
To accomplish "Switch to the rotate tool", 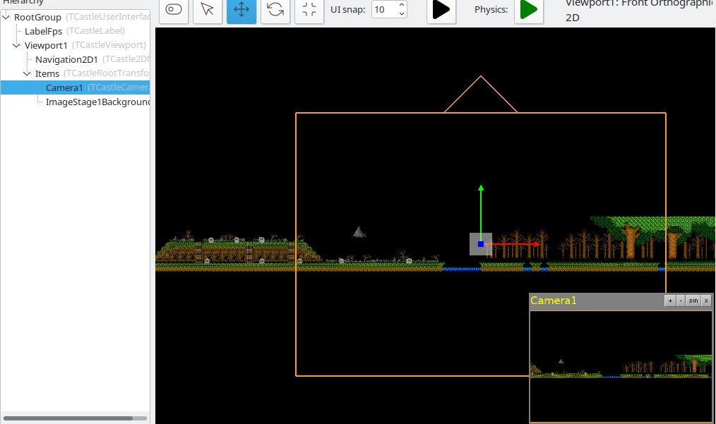I will [x=275, y=10].
